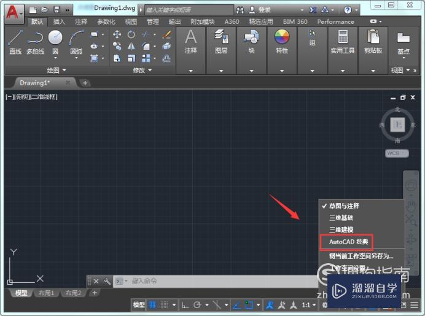
Task: Select the 圆弧 (Arc) tool
Action: (76, 41)
